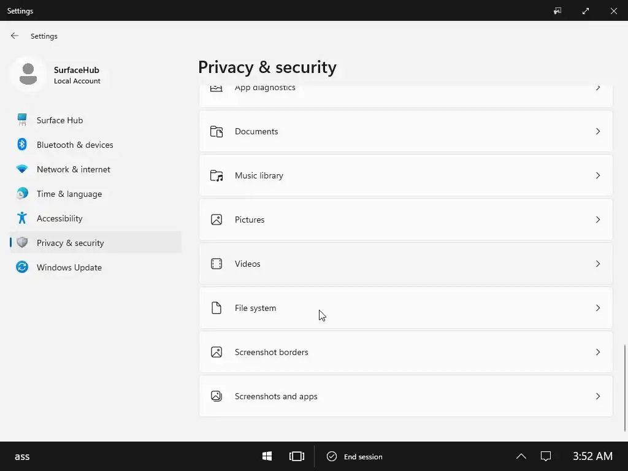Expand the Videos row chevron

click(x=598, y=264)
